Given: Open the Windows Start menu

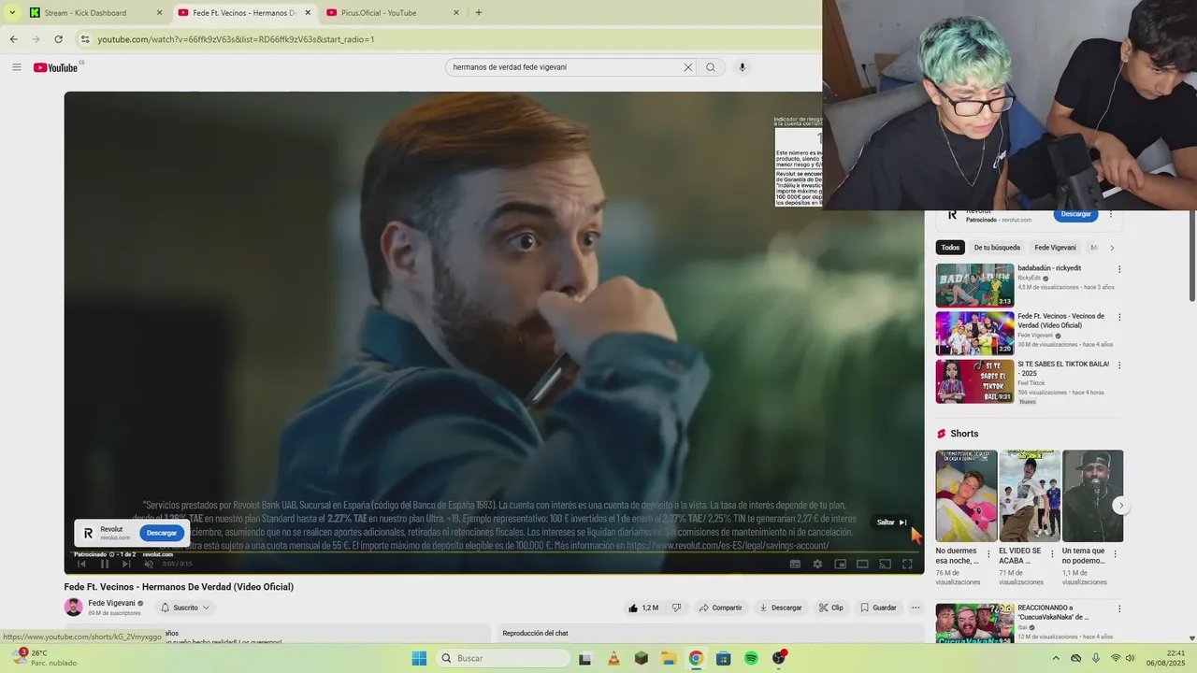Looking at the screenshot, I should 419,658.
